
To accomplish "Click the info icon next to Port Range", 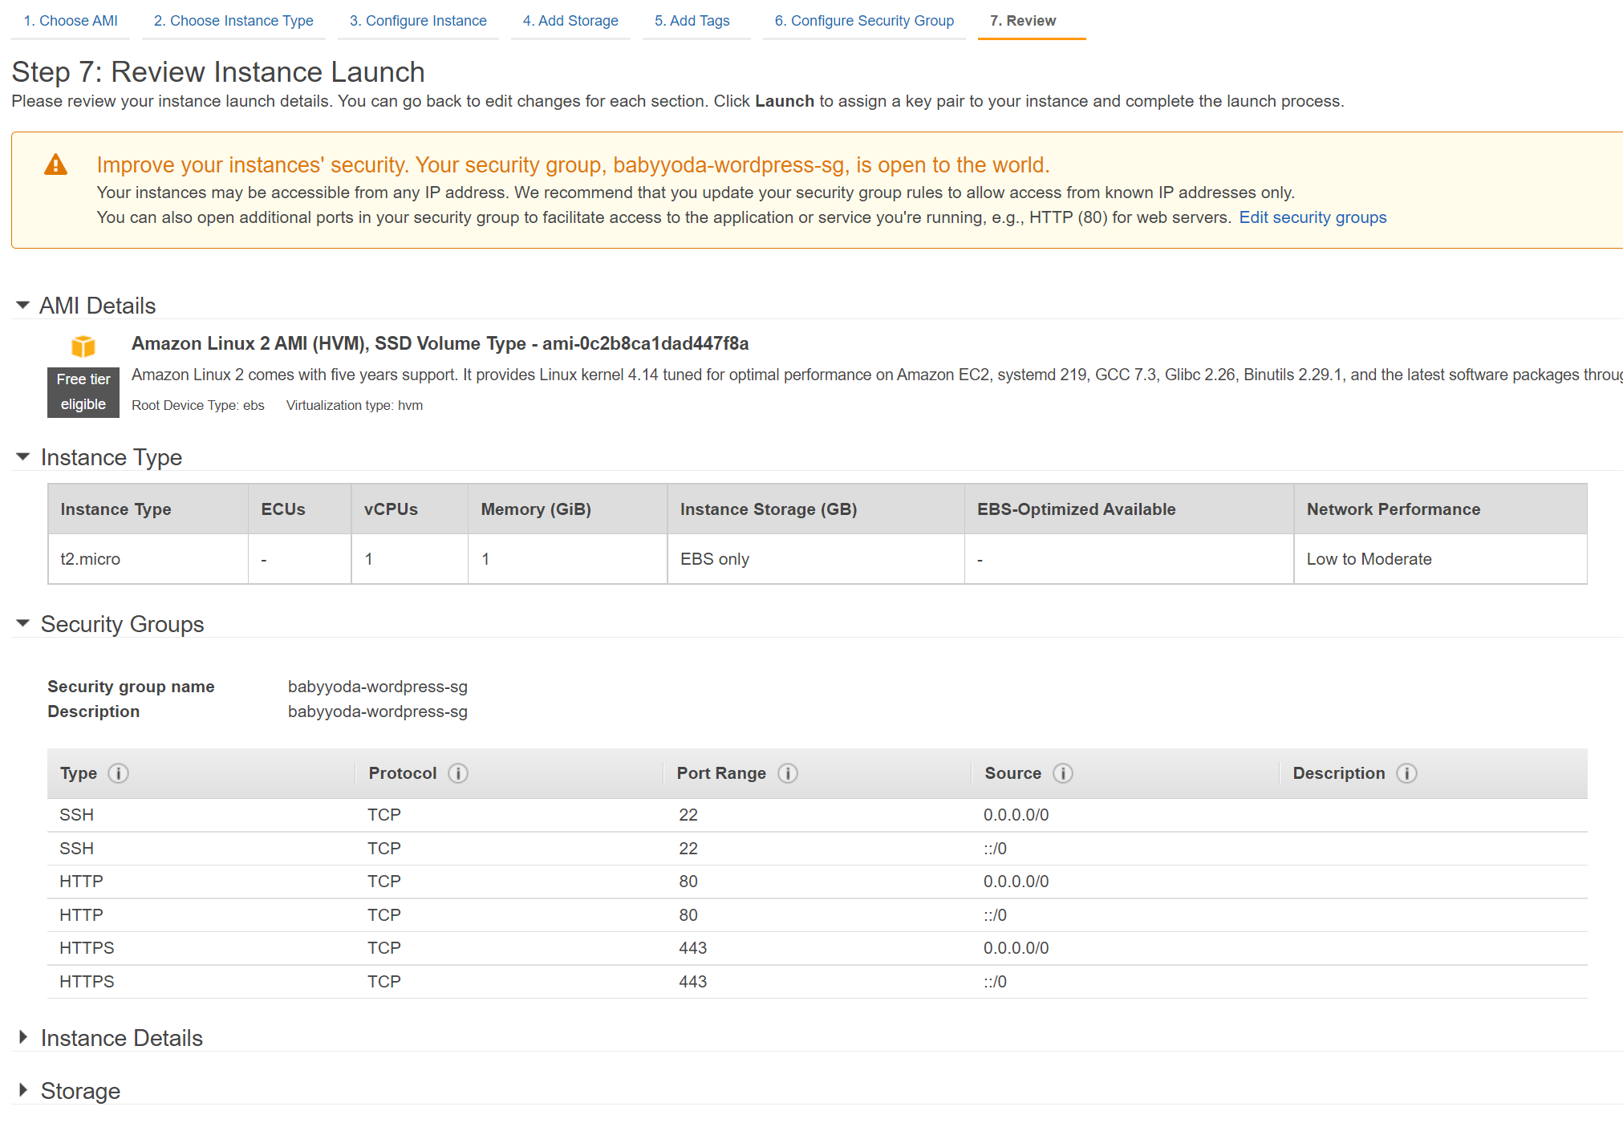I will [x=788, y=773].
